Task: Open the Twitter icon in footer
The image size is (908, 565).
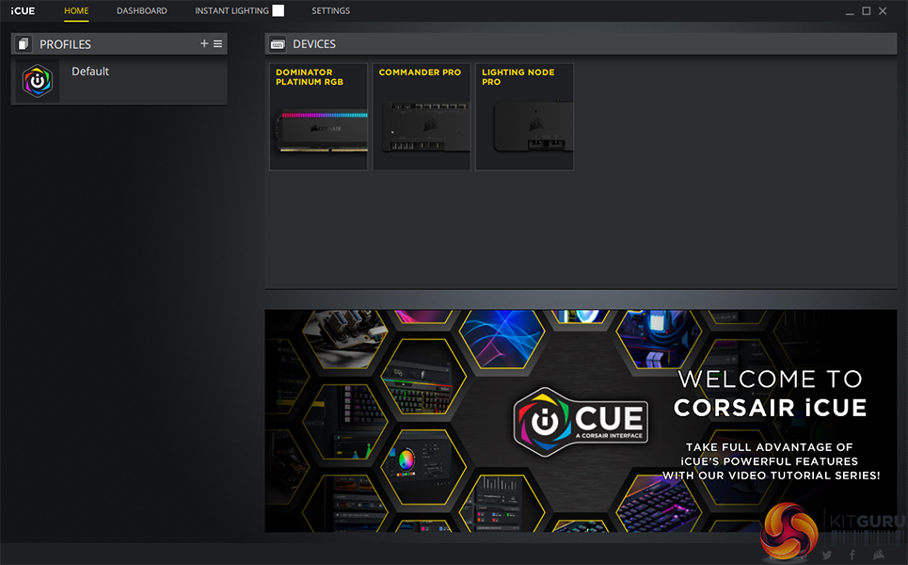Action: click(x=827, y=556)
